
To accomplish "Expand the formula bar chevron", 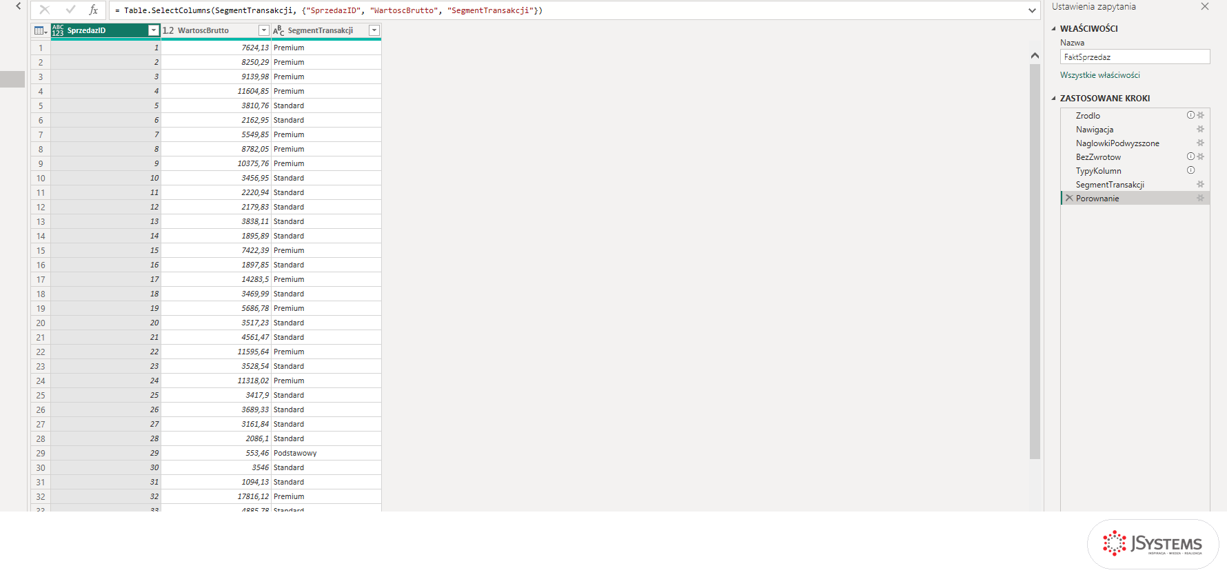I will pos(1032,10).
